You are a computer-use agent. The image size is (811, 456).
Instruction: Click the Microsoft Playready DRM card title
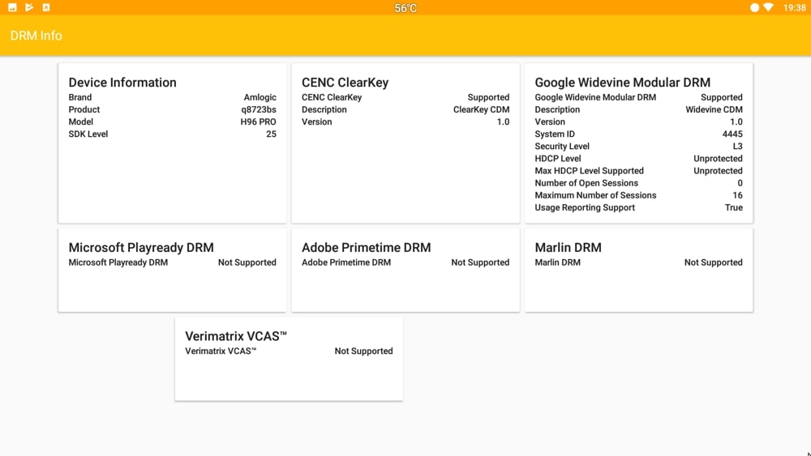141,248
